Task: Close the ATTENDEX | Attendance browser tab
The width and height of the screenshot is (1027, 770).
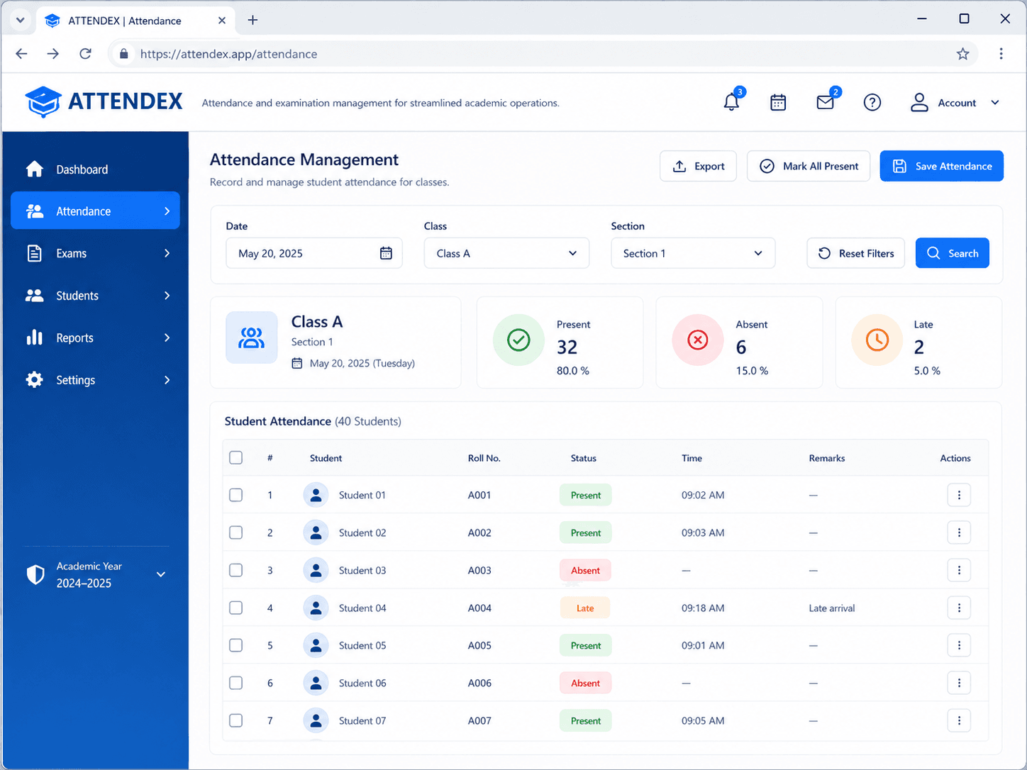Action: (x=222, y=21)
